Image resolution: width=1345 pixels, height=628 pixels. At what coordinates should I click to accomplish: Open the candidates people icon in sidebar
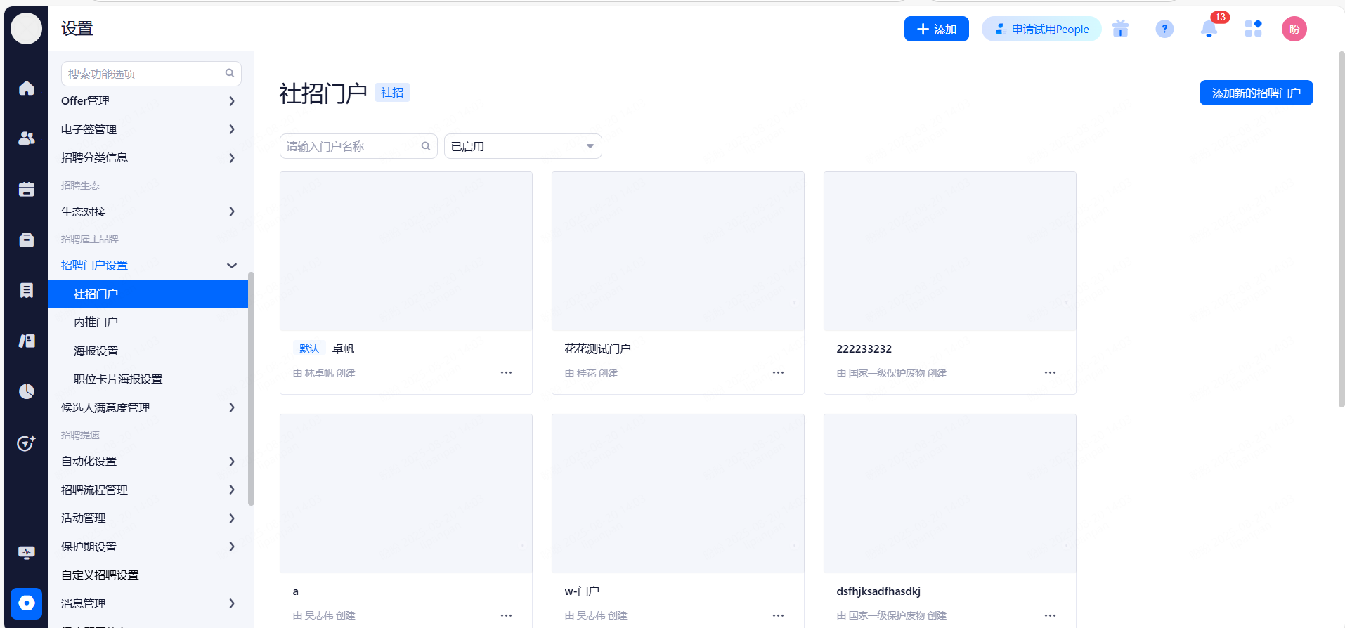point(27,138)
